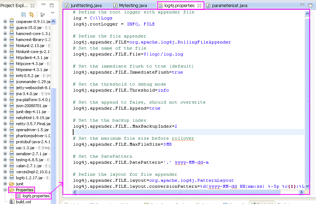Select the Properties folder in the tree
316x204 pixels.
(25, 190)
